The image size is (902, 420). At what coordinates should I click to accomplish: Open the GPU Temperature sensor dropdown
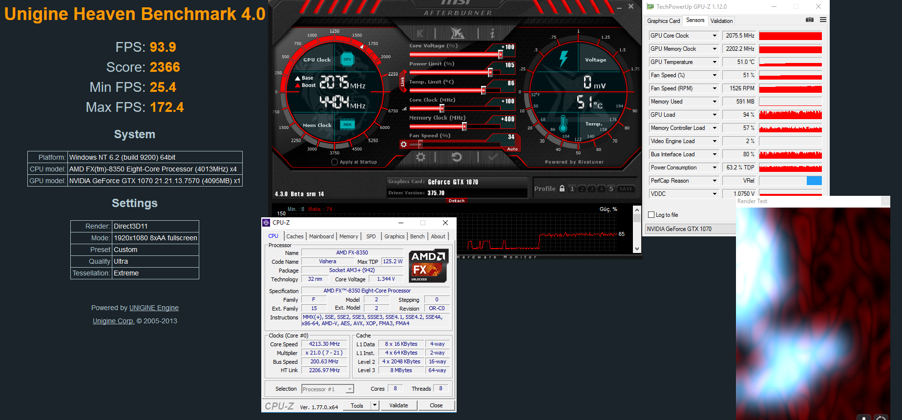(714, 62)
